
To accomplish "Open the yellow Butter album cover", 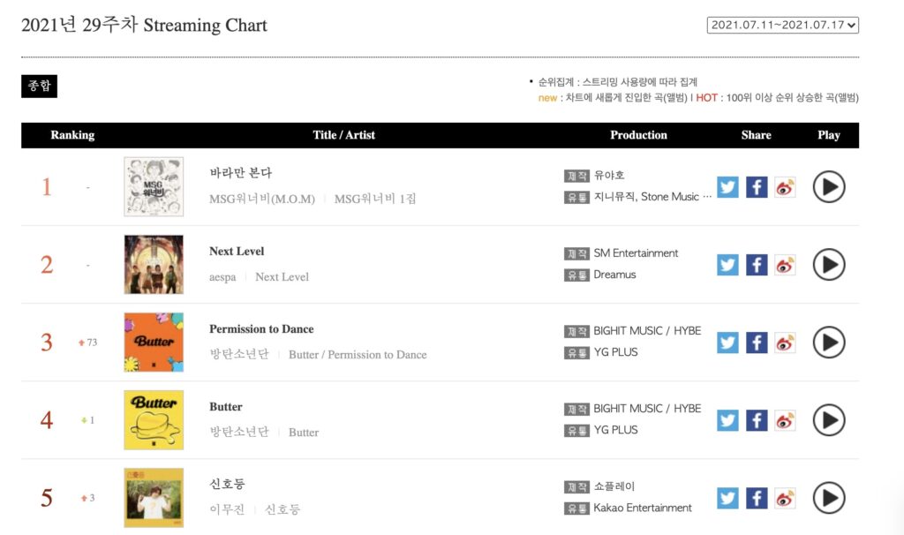I will [154, 420].
